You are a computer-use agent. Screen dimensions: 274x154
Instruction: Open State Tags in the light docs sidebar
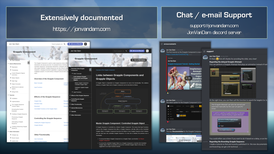coord(14,81)
